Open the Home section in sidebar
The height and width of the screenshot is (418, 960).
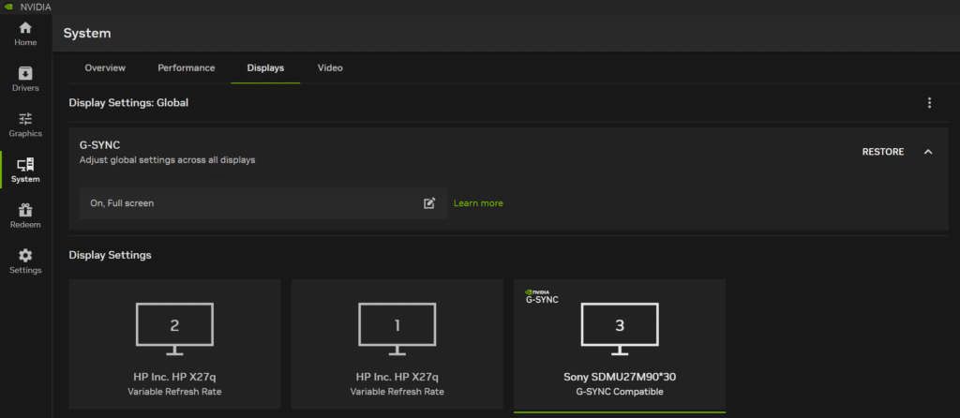pyautogui.click(x=25, y=35)
